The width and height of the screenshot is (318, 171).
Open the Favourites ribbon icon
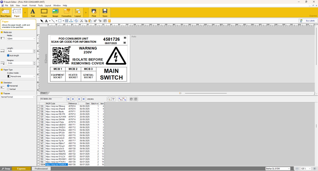(x=67, y=13)
